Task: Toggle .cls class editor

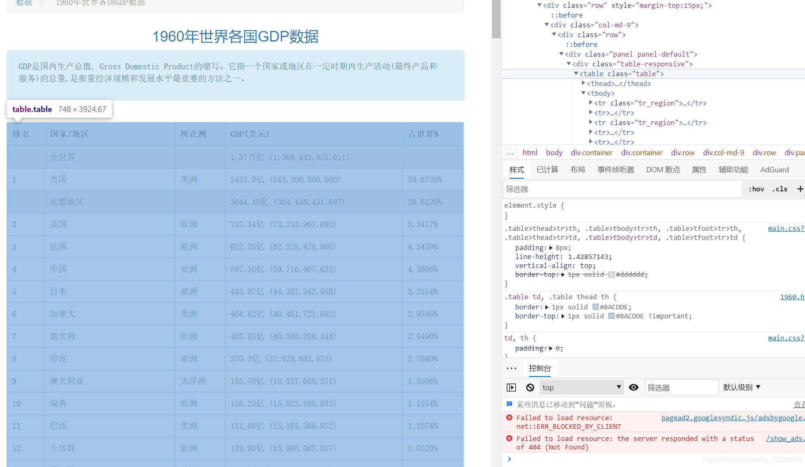Action: [780, 189]
